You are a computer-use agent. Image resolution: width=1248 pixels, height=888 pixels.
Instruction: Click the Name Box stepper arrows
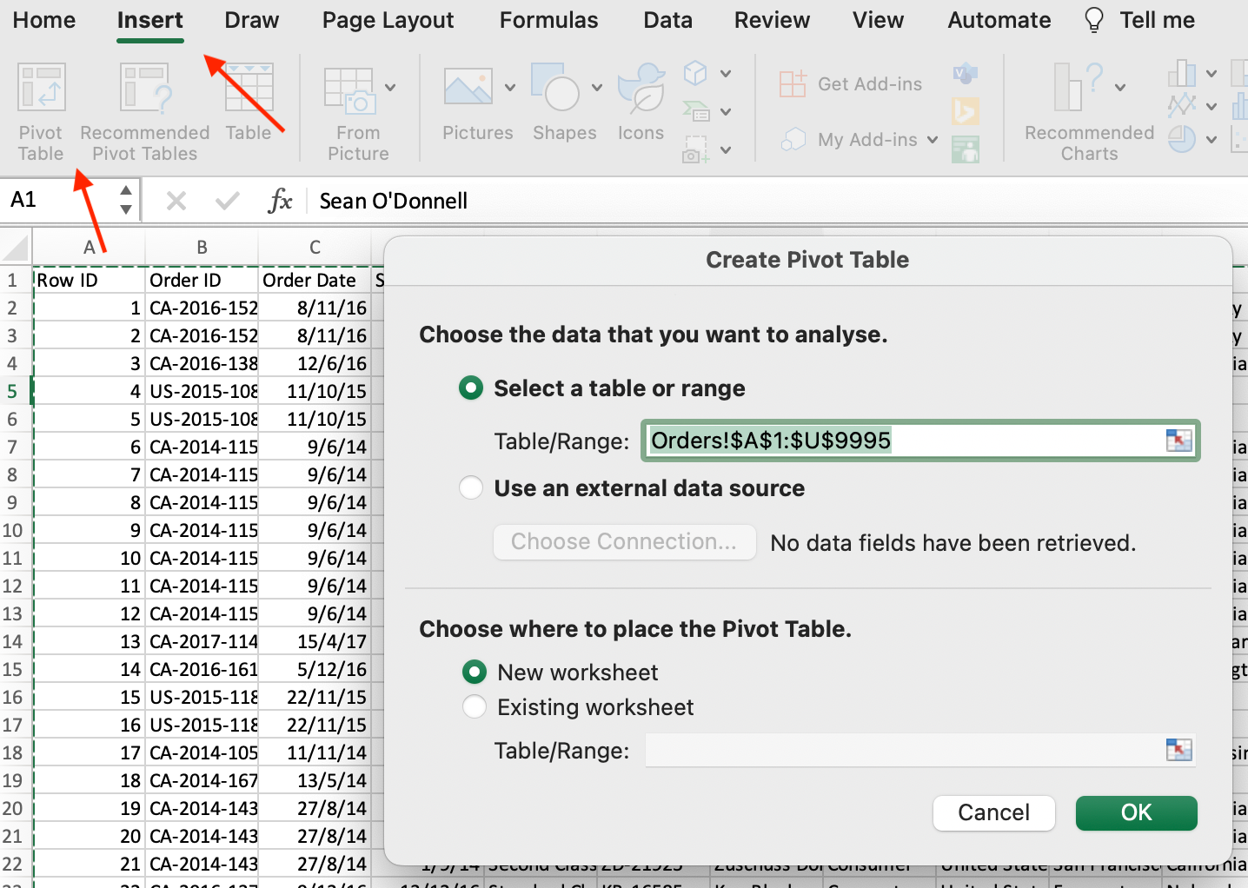click(x=126, y=200)
